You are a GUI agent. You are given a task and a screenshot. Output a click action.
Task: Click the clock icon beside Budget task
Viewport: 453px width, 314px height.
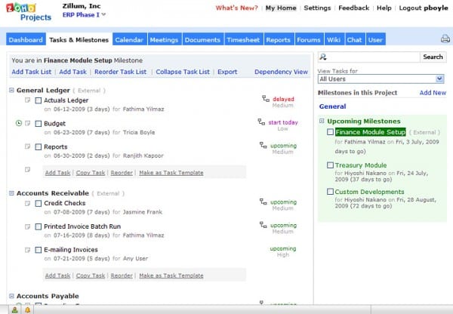pyautogui.click(x=18, y=122)
